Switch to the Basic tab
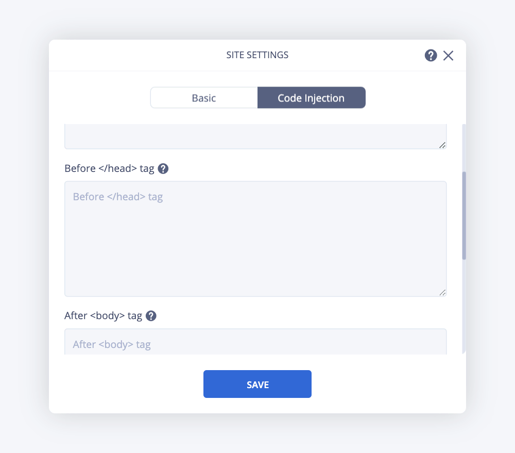Screen dimensions: 515x453 (x=203, y=97)
